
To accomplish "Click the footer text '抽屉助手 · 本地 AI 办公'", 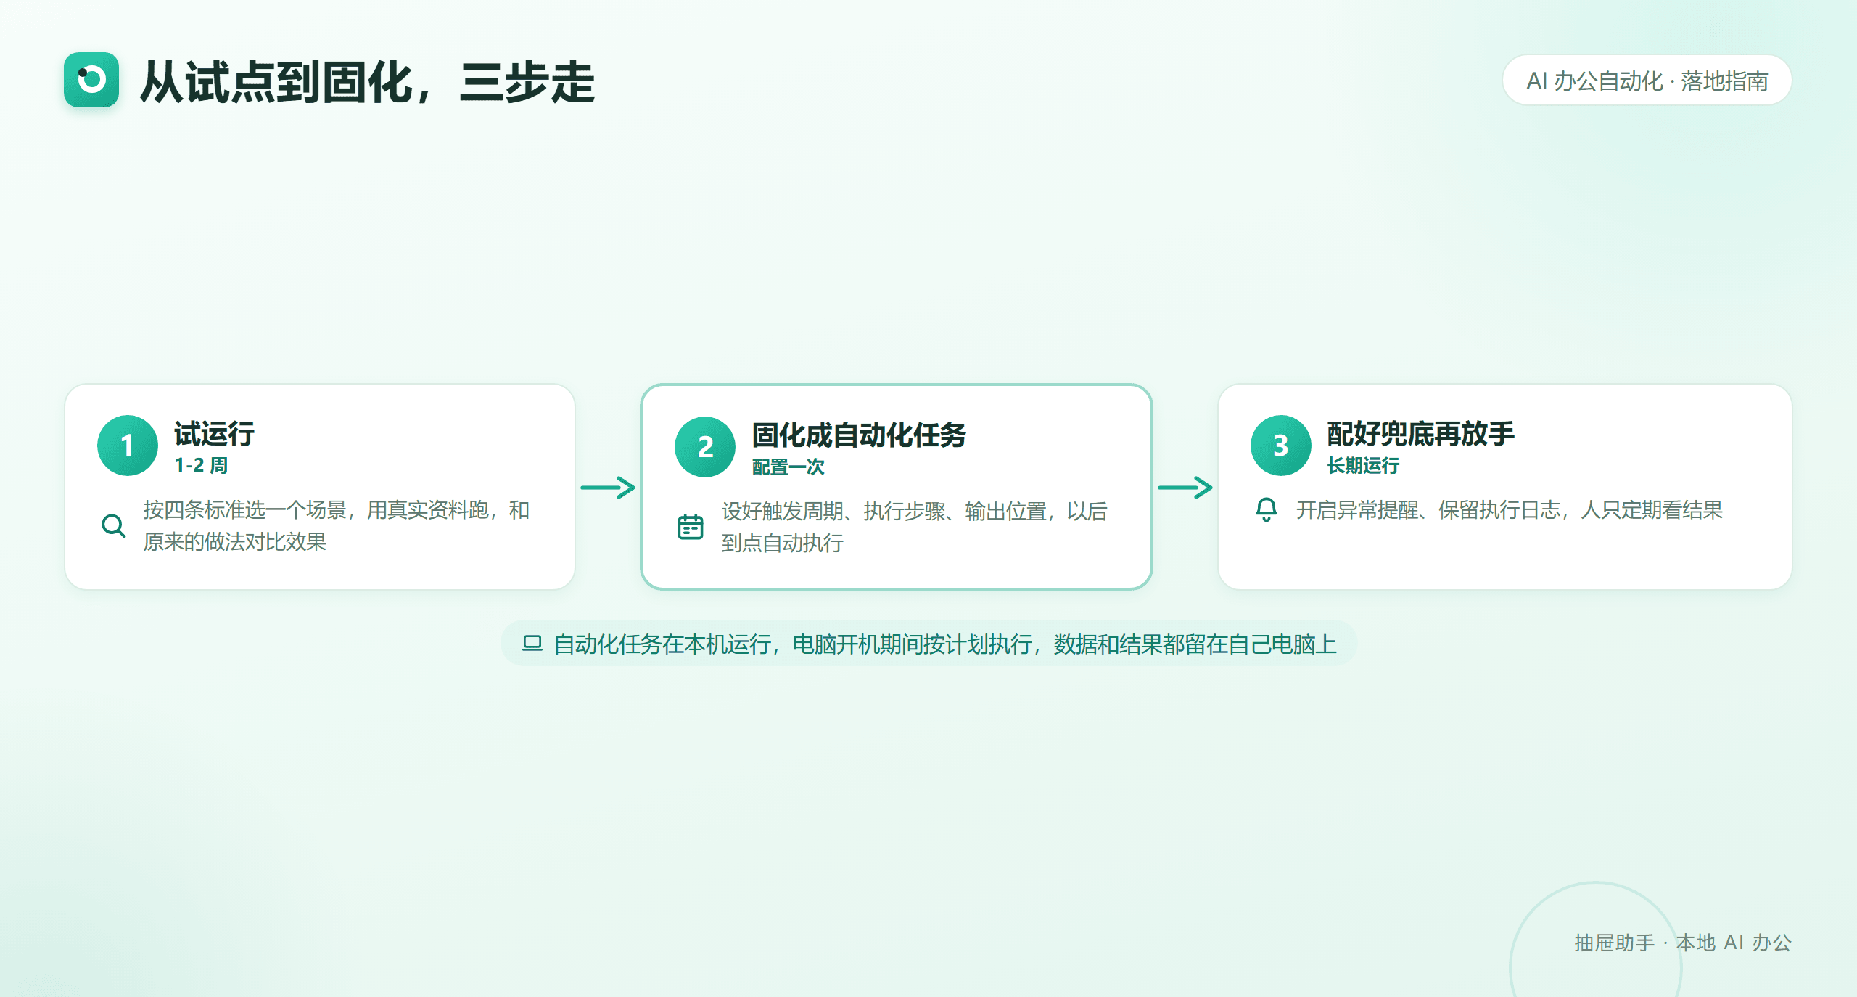I will [x=1683, y=943].
